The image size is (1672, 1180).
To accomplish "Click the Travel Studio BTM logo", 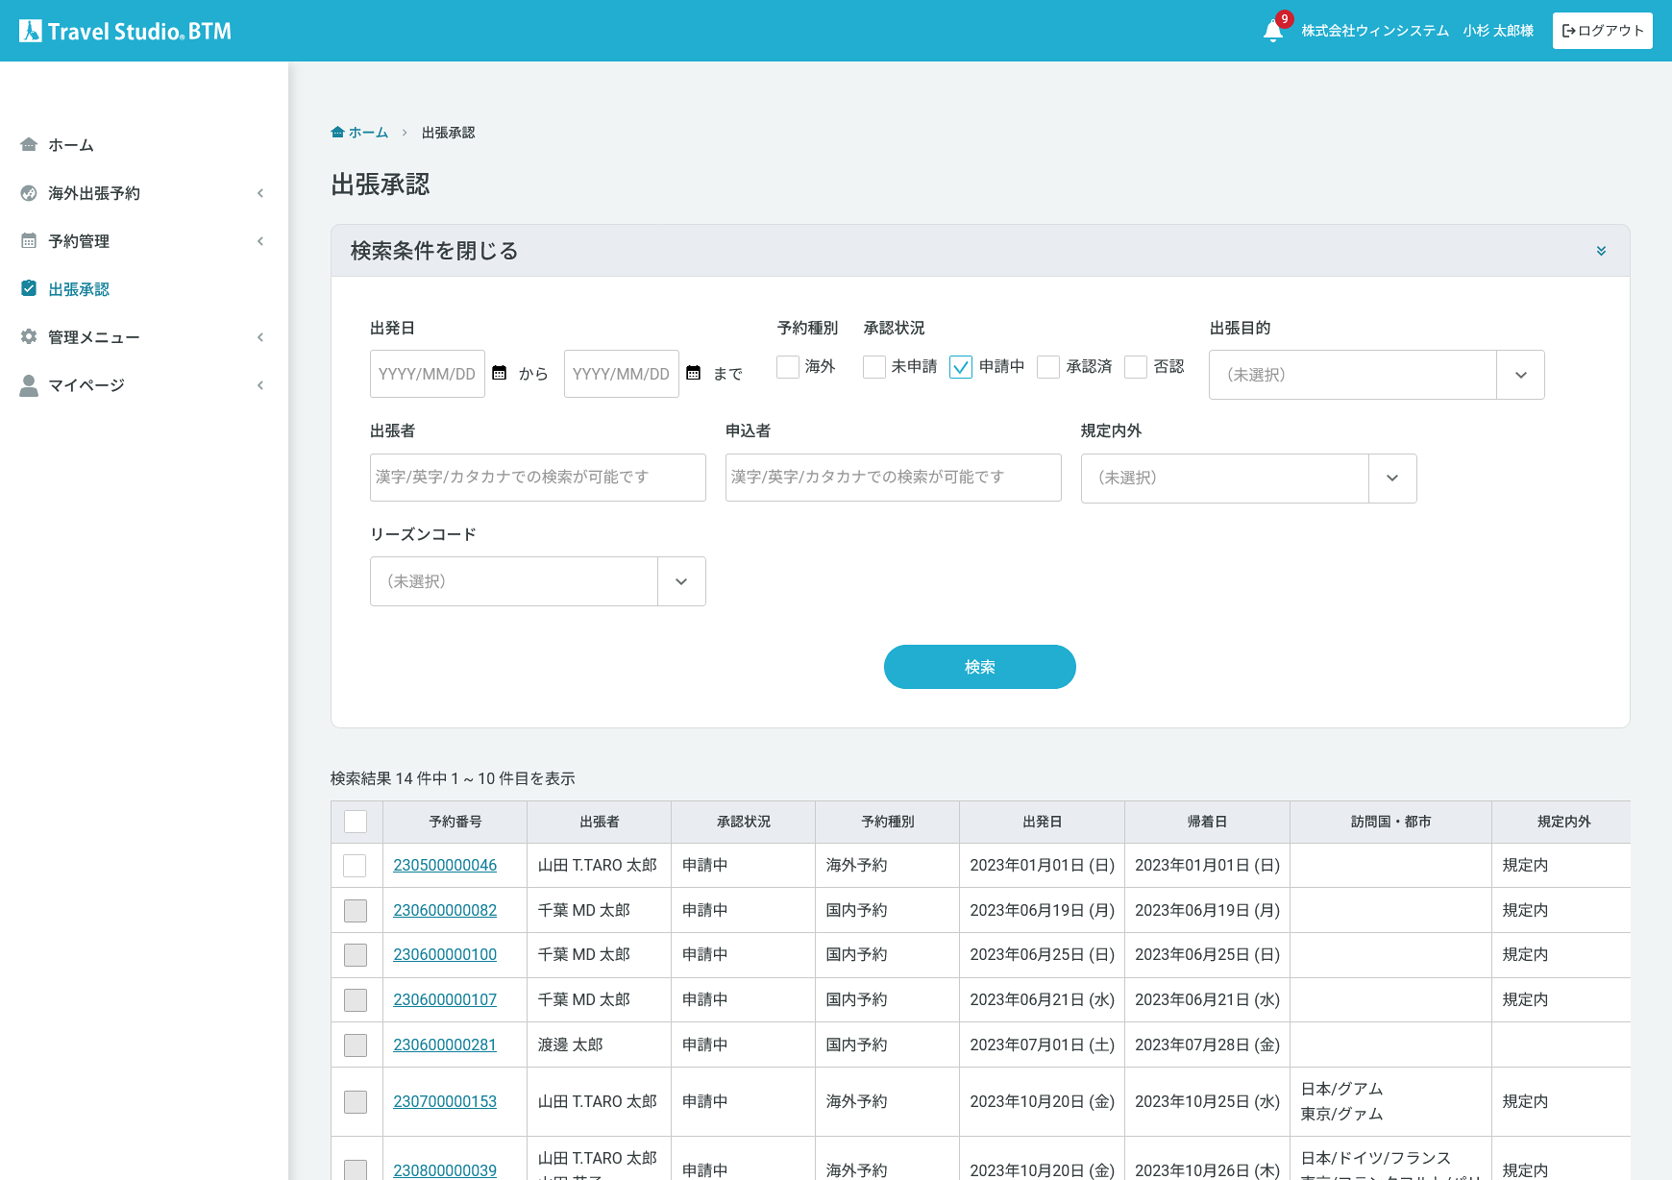I will click(126, 31).
